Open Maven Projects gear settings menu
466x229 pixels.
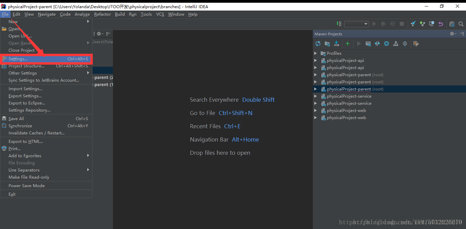[453, 34]
